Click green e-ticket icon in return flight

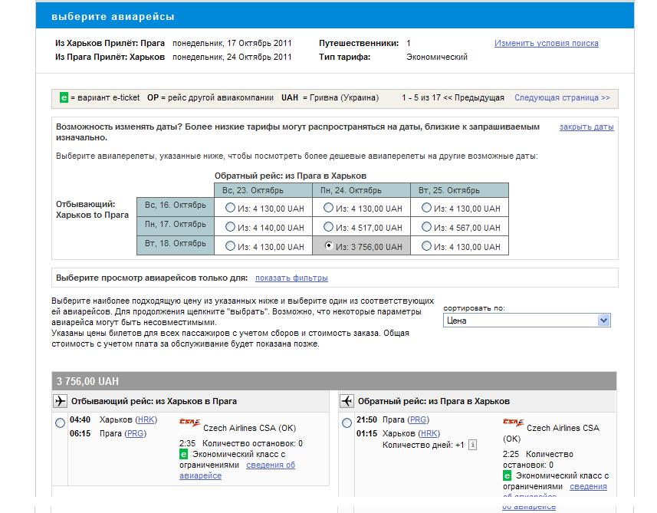[508, 476]
